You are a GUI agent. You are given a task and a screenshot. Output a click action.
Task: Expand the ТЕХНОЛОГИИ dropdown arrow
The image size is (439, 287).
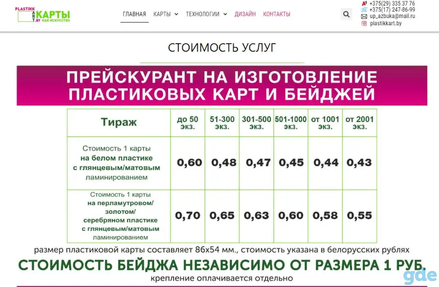click(x=225, y=14)
